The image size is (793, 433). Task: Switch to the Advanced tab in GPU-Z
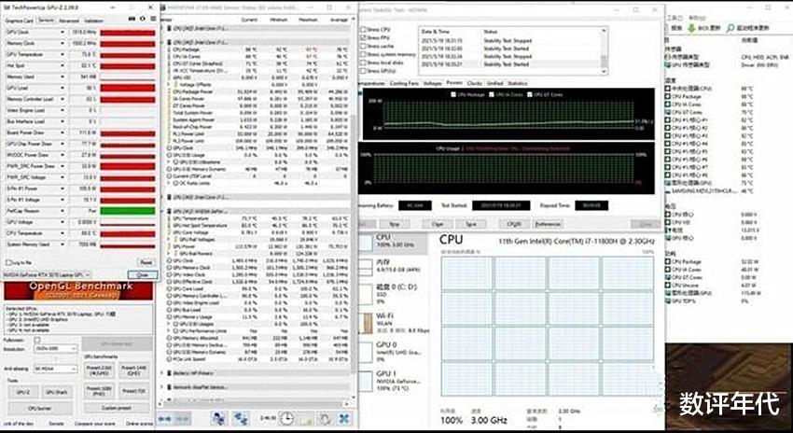[x=69, y=21]
